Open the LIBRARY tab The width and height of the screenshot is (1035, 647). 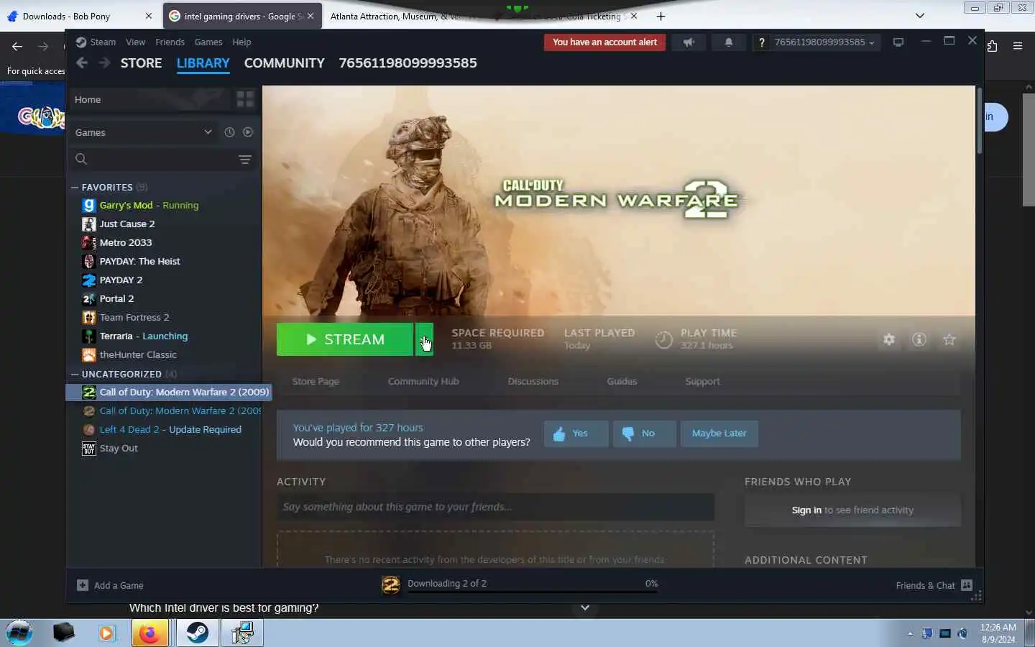point(203,63)
